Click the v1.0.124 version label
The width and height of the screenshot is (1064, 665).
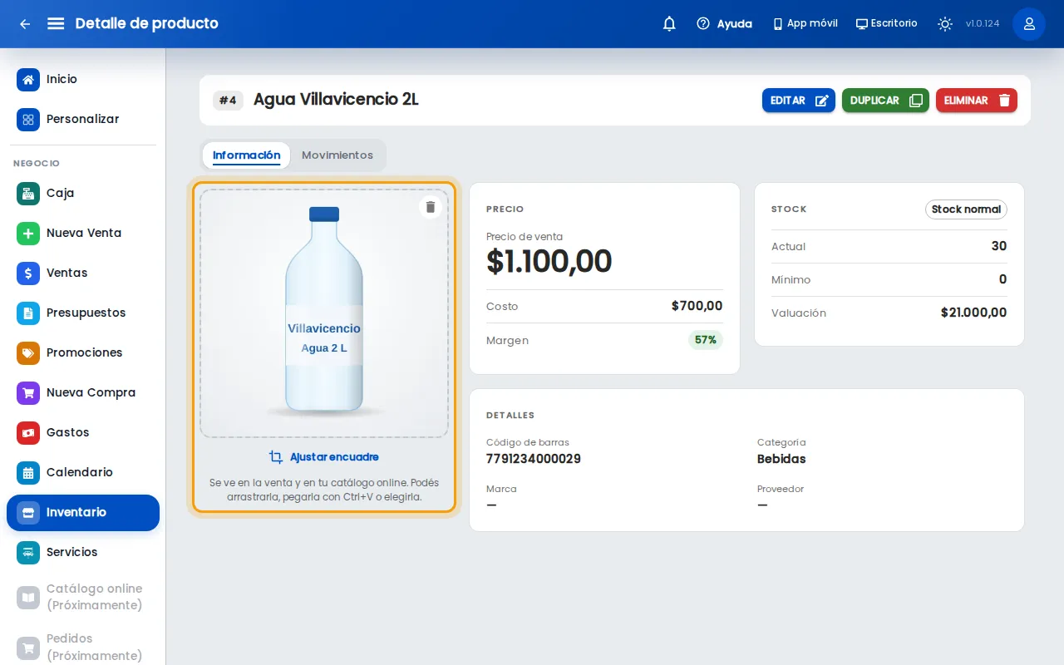[983, 23]
